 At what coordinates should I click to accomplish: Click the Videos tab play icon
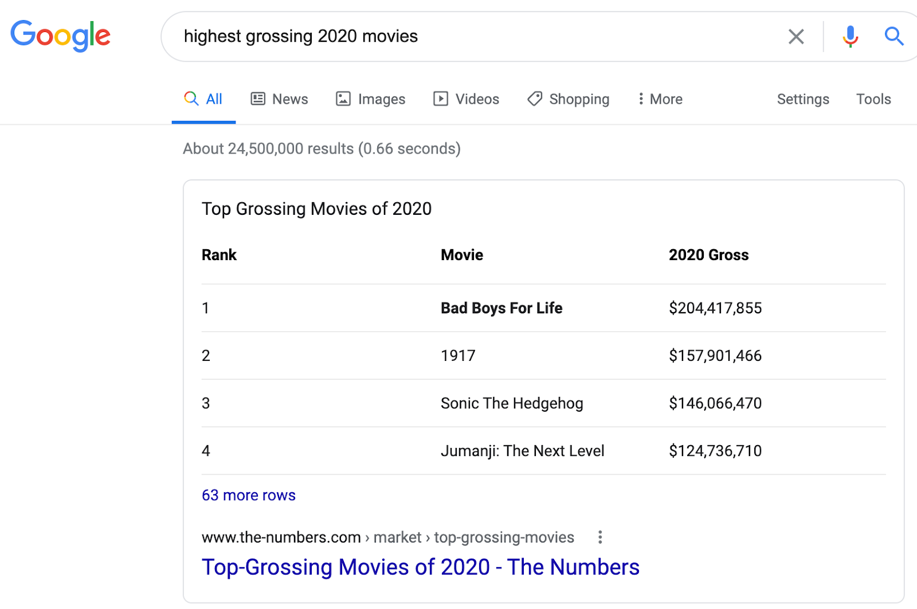pos(441,99)
